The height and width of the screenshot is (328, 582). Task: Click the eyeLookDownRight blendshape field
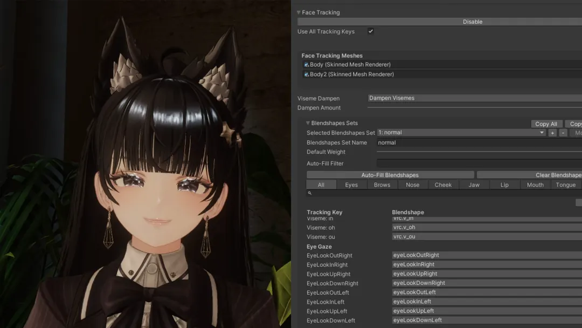click(487, 283)
